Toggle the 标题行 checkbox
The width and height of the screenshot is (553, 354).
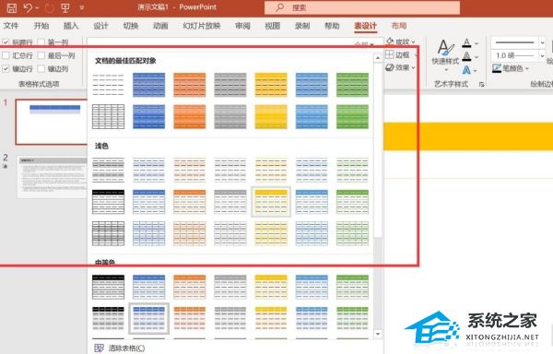tap(6, 42)
